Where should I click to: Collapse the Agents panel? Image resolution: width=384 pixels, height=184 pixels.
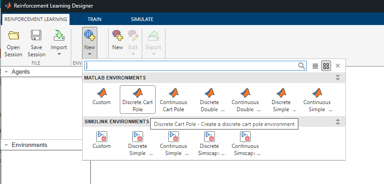click(x=6, y=72)
